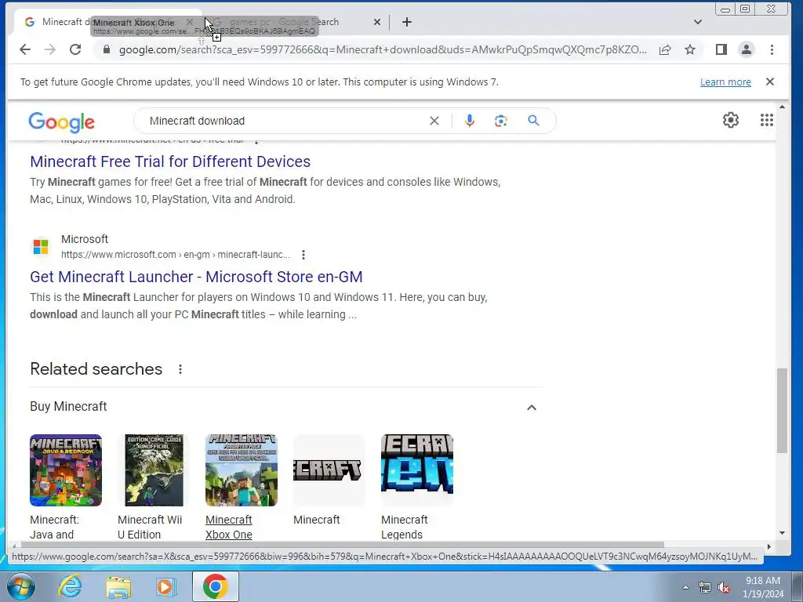
Task: Click the vertical page scrollbar thumb
Action: click(x=782, y=410)
